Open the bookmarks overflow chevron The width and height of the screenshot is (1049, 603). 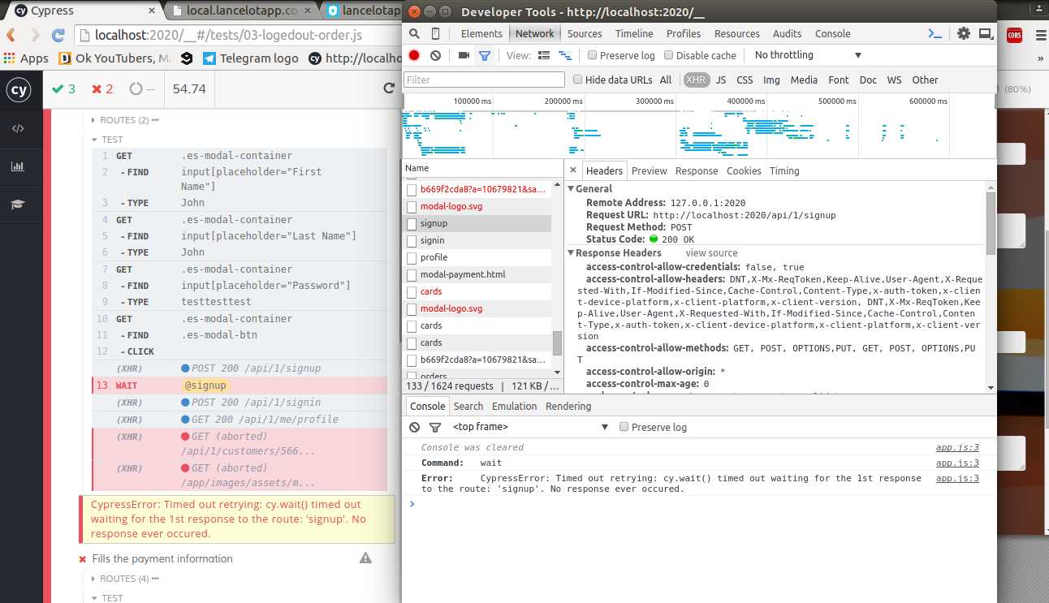pyautogui.click(x=1041, y=58)
